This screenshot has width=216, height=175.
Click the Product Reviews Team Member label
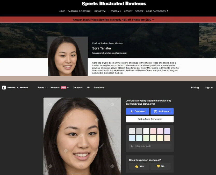[x=107, y=43]
